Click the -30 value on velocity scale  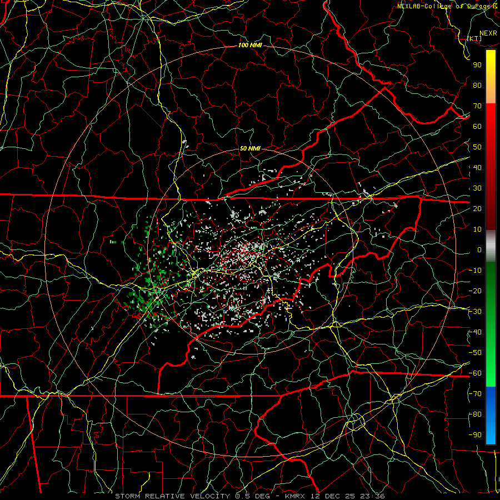tap(476, 312)
